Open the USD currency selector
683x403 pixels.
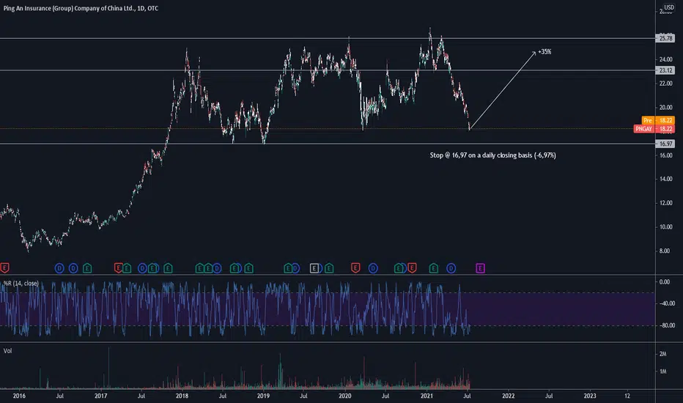click(668, 7)
